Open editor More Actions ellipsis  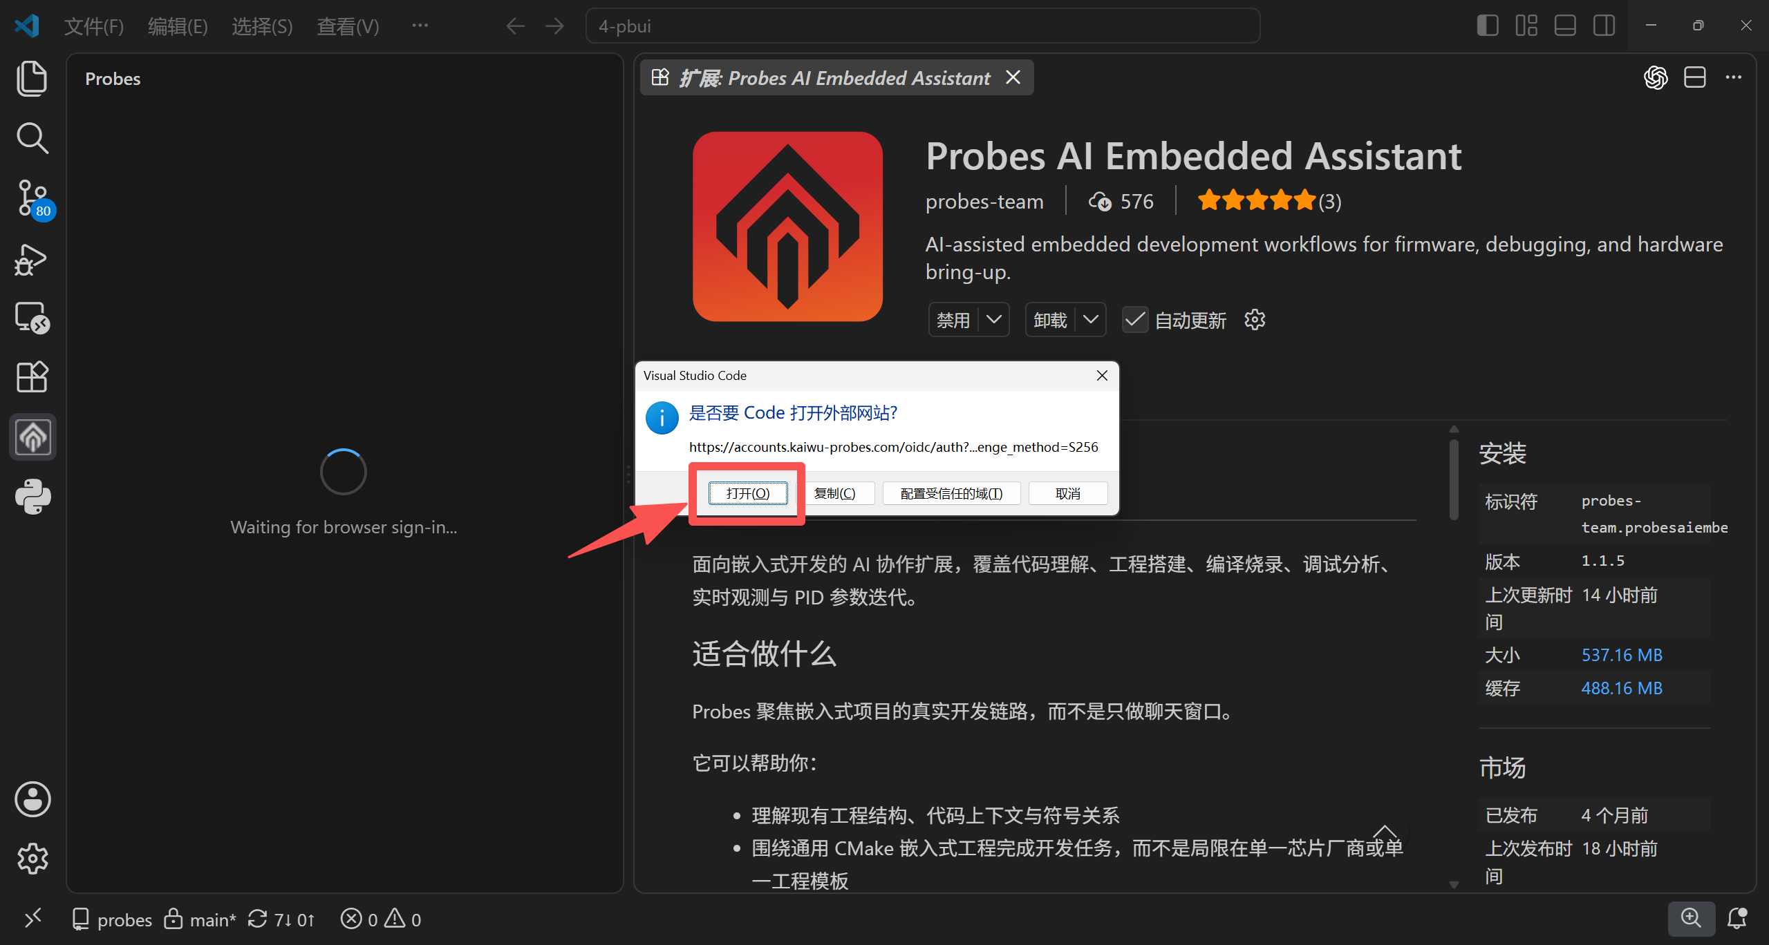pyautogui.click(x=1733, y=77)
